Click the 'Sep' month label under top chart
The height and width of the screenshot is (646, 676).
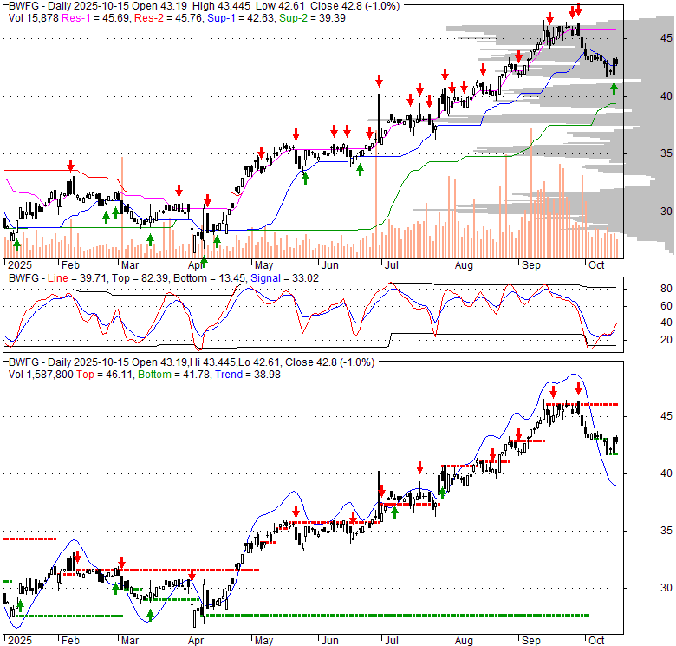[530, 265]
